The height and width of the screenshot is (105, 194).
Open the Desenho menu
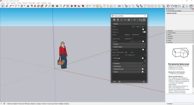25,3
